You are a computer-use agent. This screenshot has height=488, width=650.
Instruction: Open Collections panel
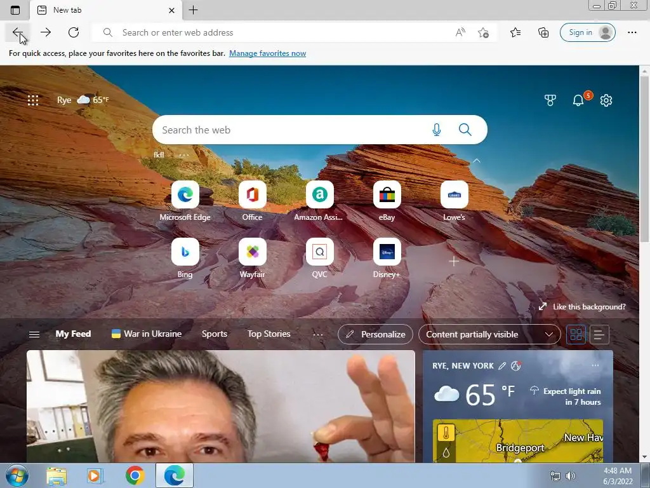pos(543,32)
